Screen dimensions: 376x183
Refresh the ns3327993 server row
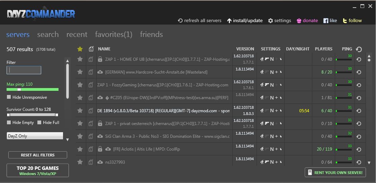pos(359,162)
